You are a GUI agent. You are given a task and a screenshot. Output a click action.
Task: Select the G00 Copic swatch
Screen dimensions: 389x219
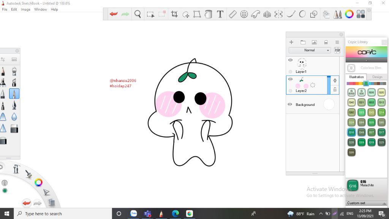pos(372,92)
